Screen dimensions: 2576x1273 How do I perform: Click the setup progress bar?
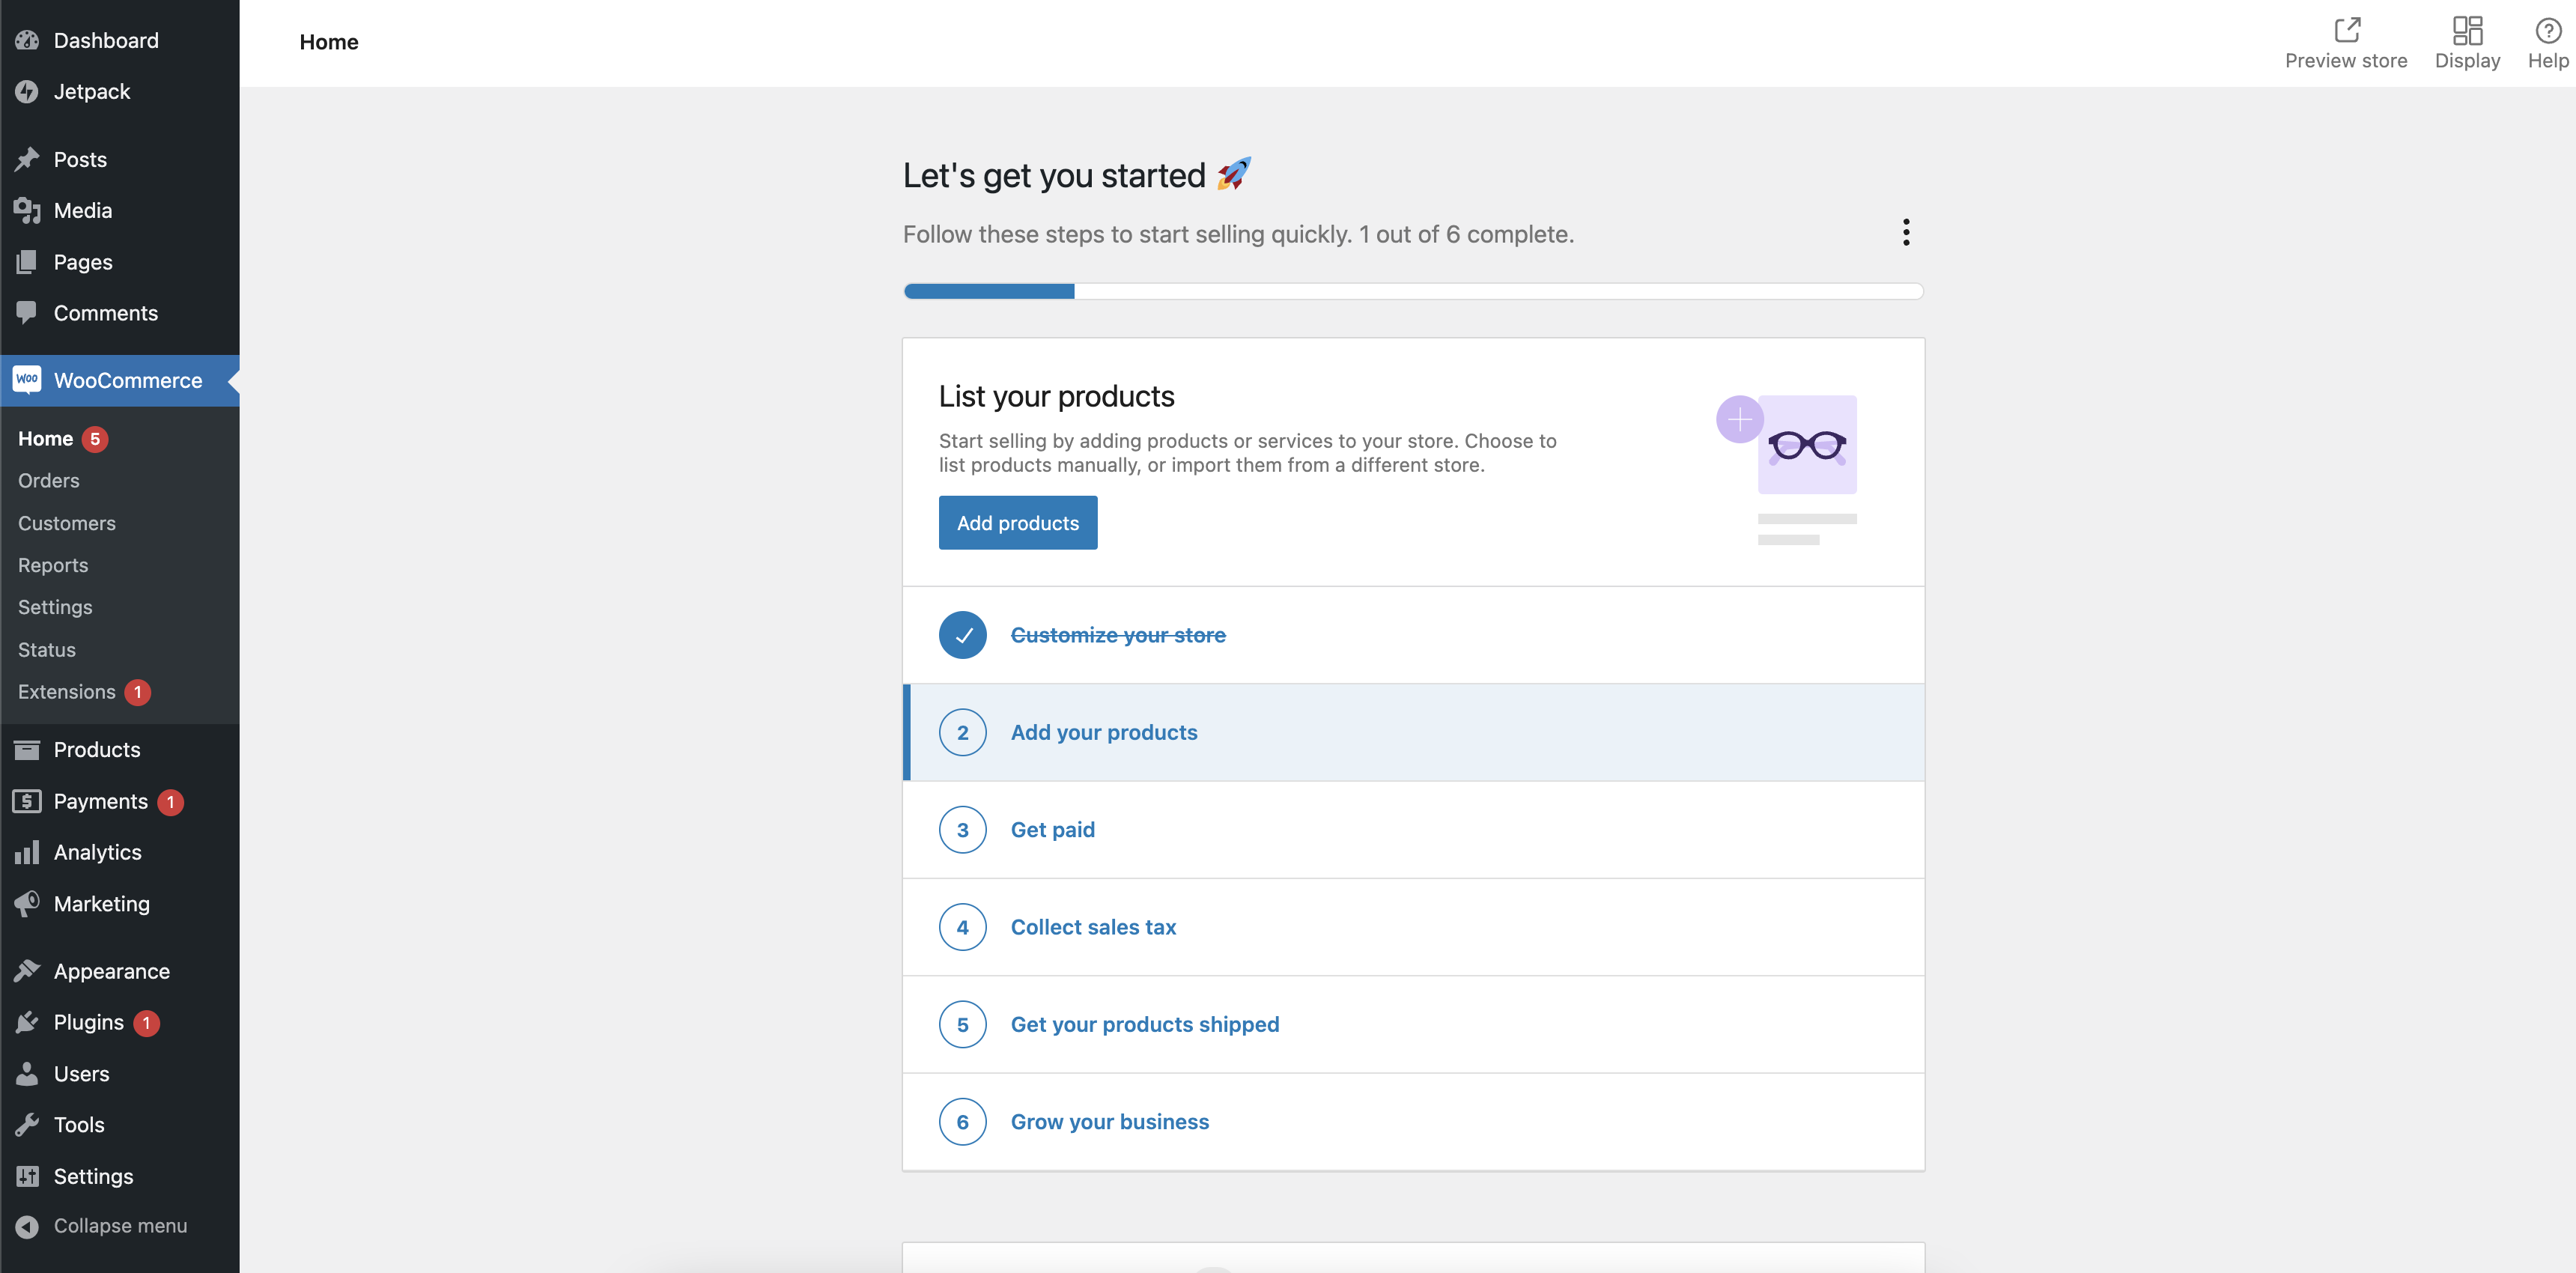click(x=1413, y=291)
